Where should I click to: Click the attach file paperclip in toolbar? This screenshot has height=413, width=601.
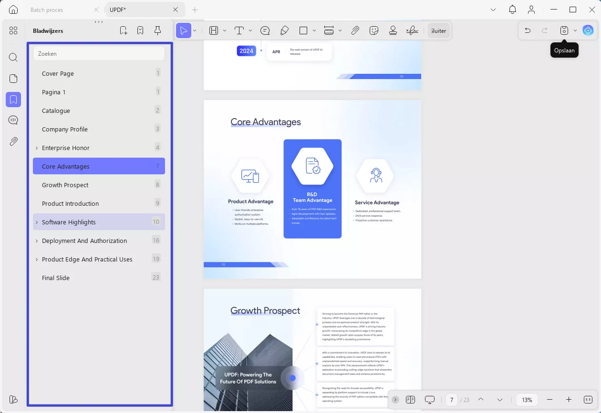point(355,30)
